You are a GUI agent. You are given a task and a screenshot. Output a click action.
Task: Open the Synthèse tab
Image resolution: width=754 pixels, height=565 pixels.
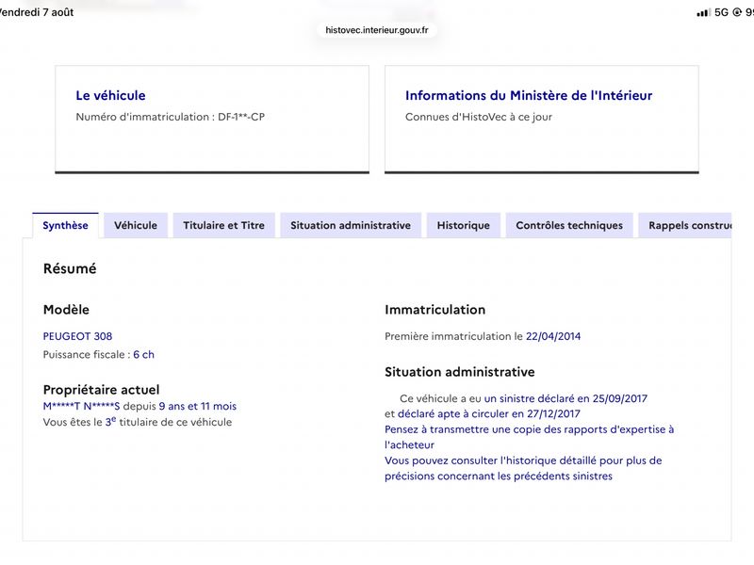pyautogui.click(x=65, y=225)
